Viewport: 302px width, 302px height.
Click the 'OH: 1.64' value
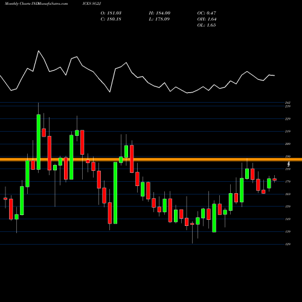tap(207, 19)
